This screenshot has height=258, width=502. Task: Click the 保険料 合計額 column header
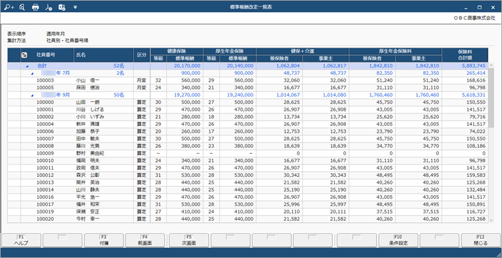(x=465, y=55)
